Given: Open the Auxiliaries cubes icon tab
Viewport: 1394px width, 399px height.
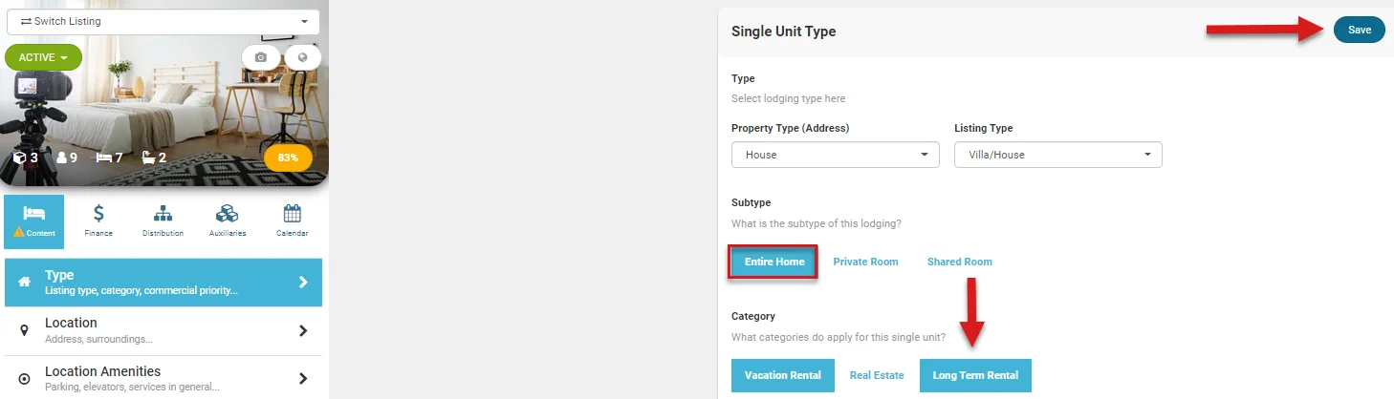Looking at the screenshot, I should (x=227, y=220).
